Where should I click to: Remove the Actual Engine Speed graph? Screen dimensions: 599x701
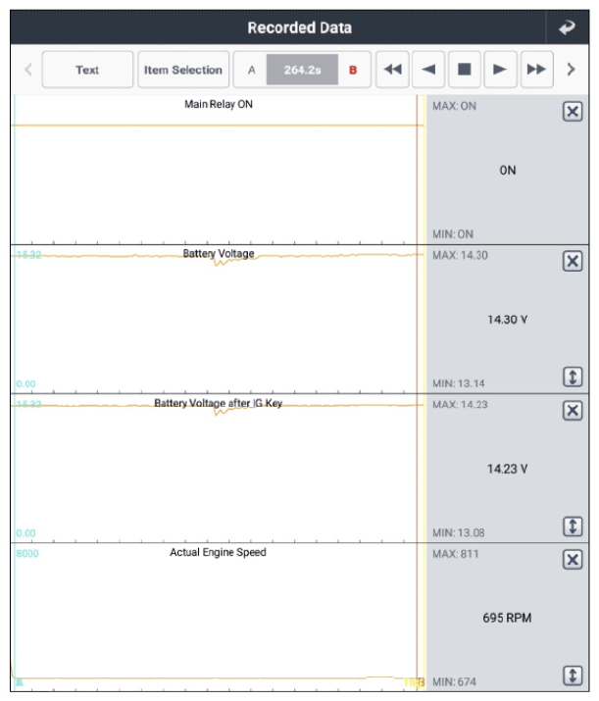tap(573, 559)
